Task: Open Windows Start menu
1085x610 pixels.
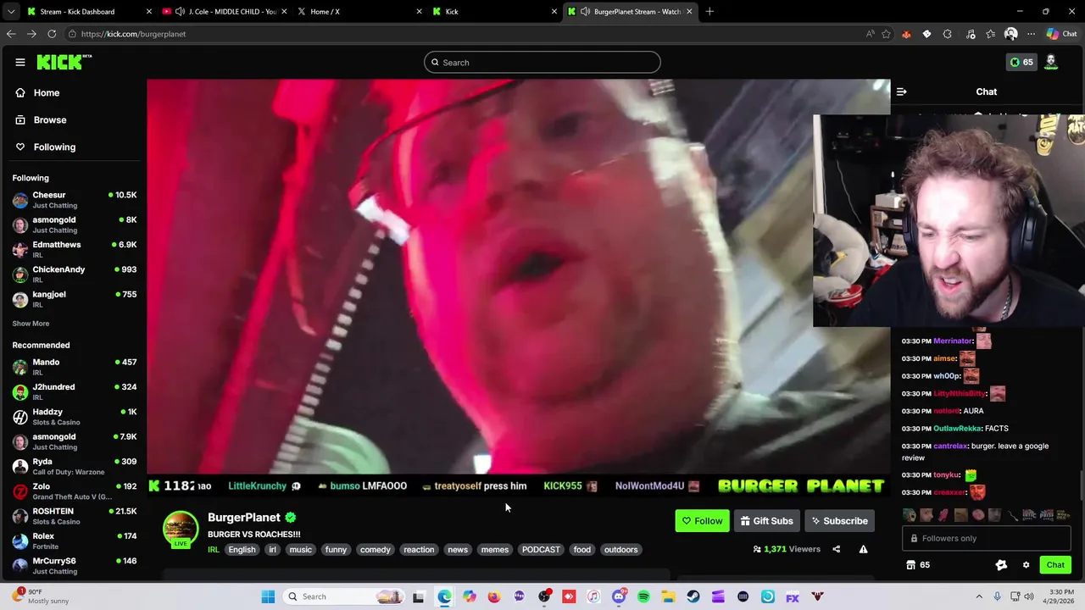Action: pos(268,596)
